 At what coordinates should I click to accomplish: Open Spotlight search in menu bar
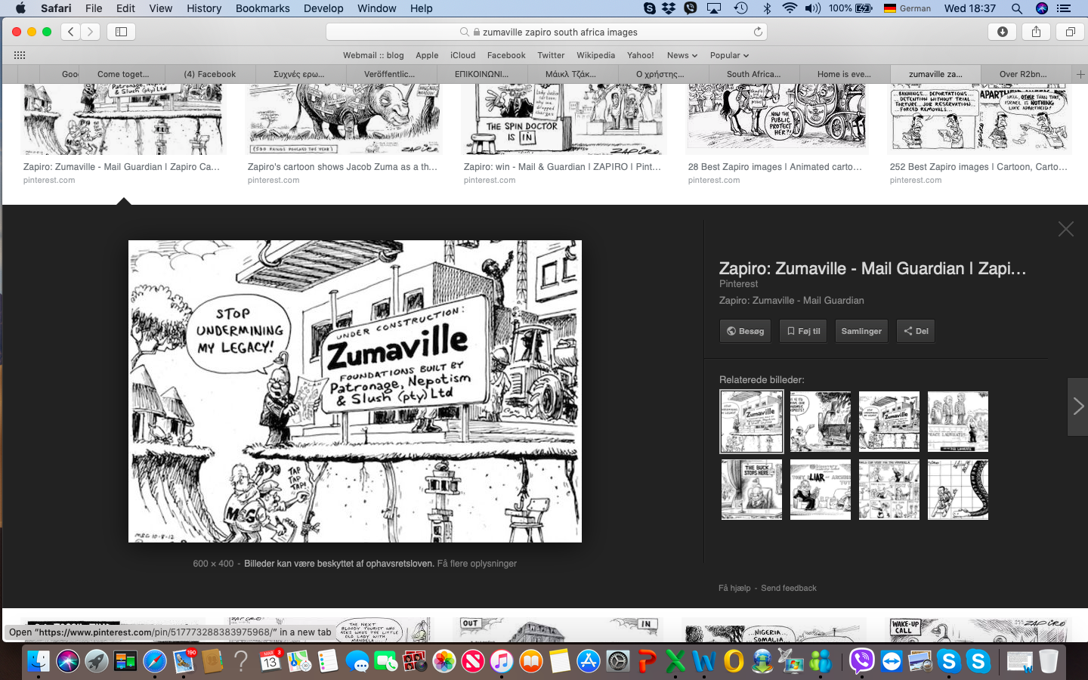1017,8
